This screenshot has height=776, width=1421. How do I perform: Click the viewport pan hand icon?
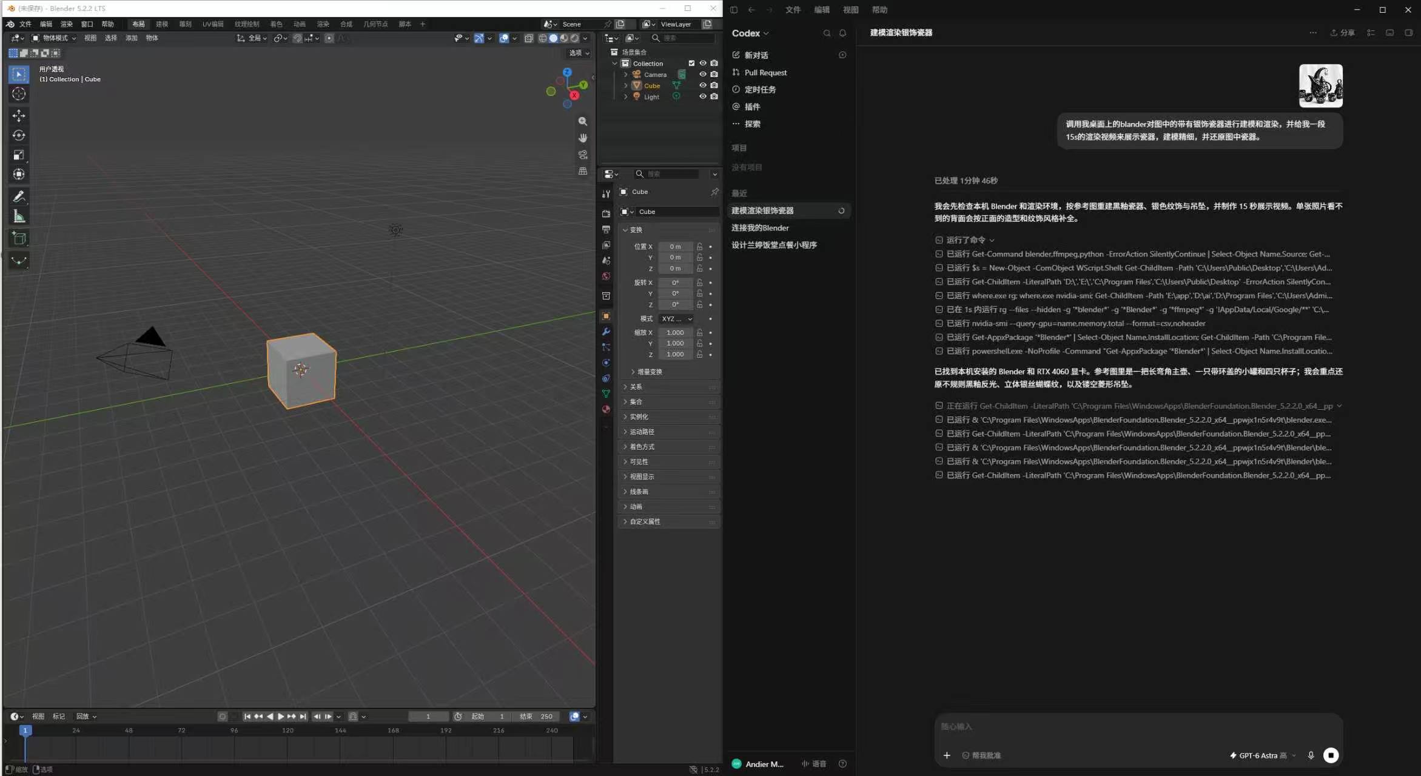(583, 138)
